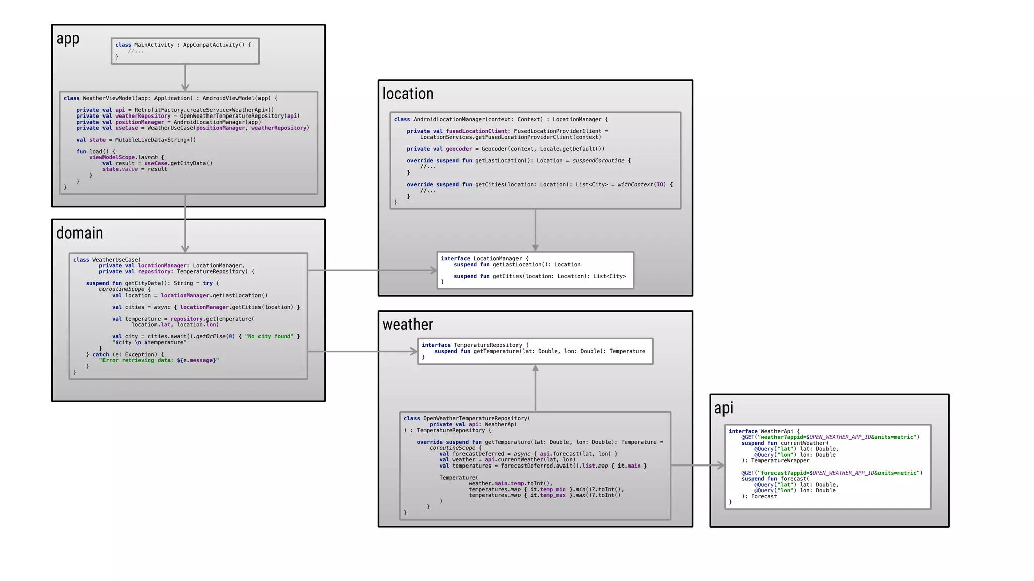Click the WeatherViewModel class code box
The image size is (1034, 581).
coord(188,143)
